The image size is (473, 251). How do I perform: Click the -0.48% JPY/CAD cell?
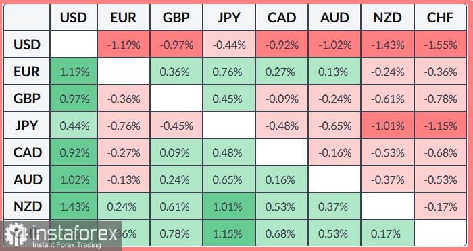coord(282,125)
